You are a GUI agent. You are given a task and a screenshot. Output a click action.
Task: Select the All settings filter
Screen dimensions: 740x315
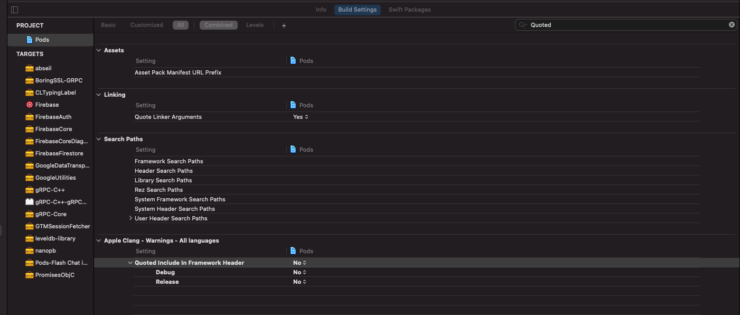(x=181, y=25)
